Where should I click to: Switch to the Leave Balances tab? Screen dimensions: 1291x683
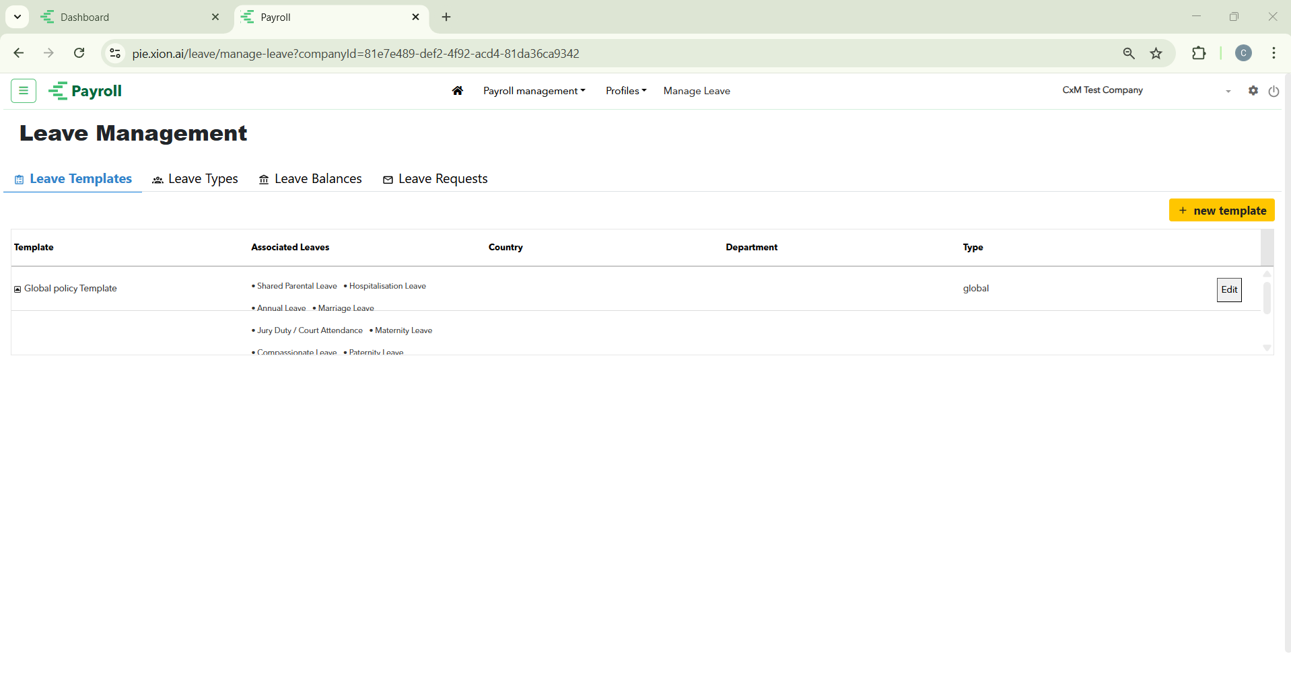pyautogui.click(x=310, y=179)
